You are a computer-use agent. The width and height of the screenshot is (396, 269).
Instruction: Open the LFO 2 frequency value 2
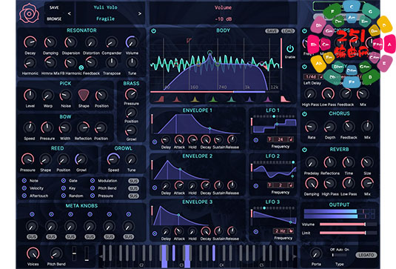[x=281, y=185]
